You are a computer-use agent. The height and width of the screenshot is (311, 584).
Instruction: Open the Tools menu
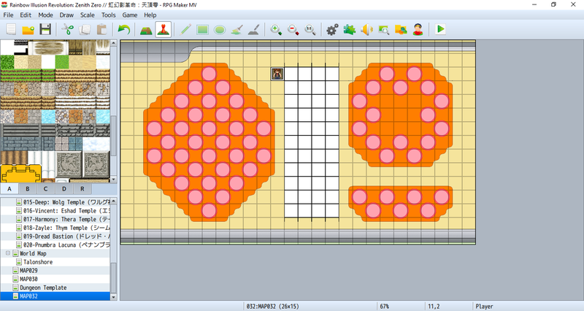(x=109, y=15)
